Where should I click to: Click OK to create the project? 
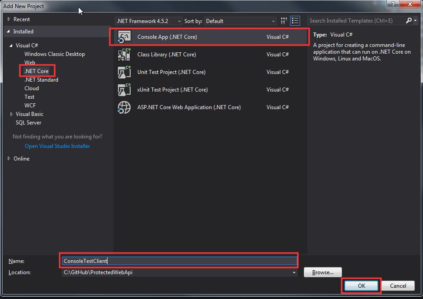coord(361,285)
